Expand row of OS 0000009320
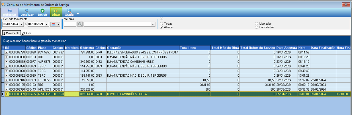The image size is (352, 115). [7, 89]
